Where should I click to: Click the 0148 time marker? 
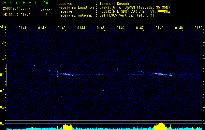click(159, 28)
